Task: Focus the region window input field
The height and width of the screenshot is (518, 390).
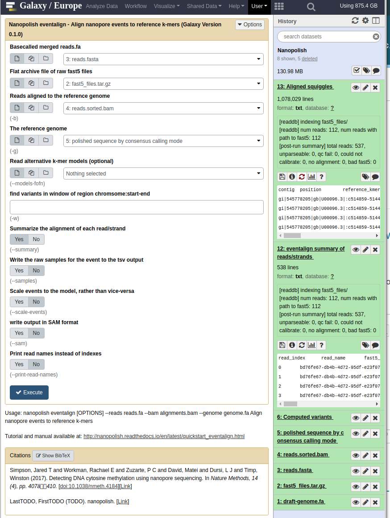Action: (x=137, y=207)
